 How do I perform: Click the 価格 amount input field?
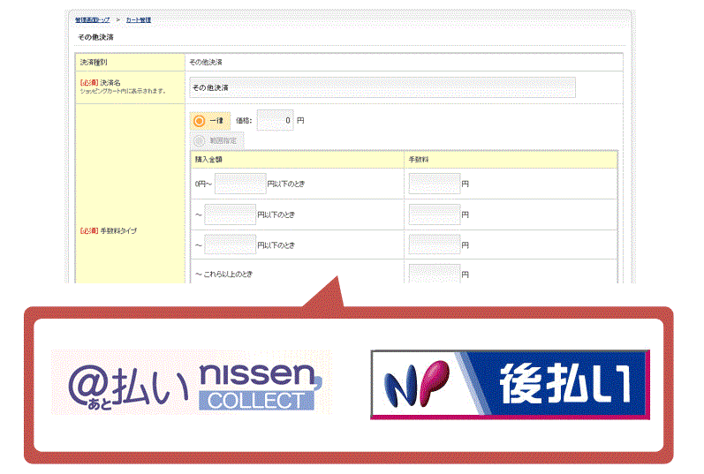pyautogui.click(x=276, y=120)
